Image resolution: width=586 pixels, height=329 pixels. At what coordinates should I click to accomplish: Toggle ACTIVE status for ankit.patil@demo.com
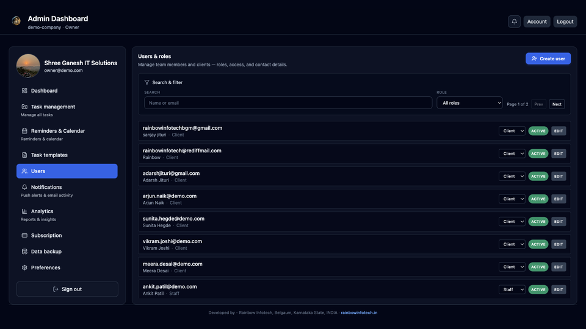pos(538,289)
